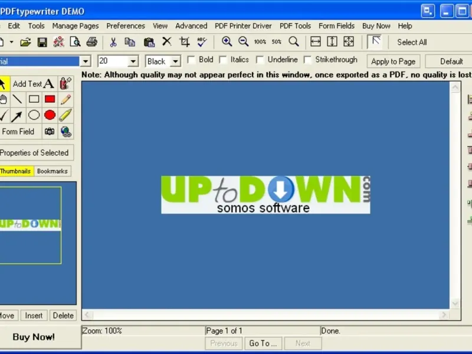Click the plain magnifier zoom tool

point(293,41)
